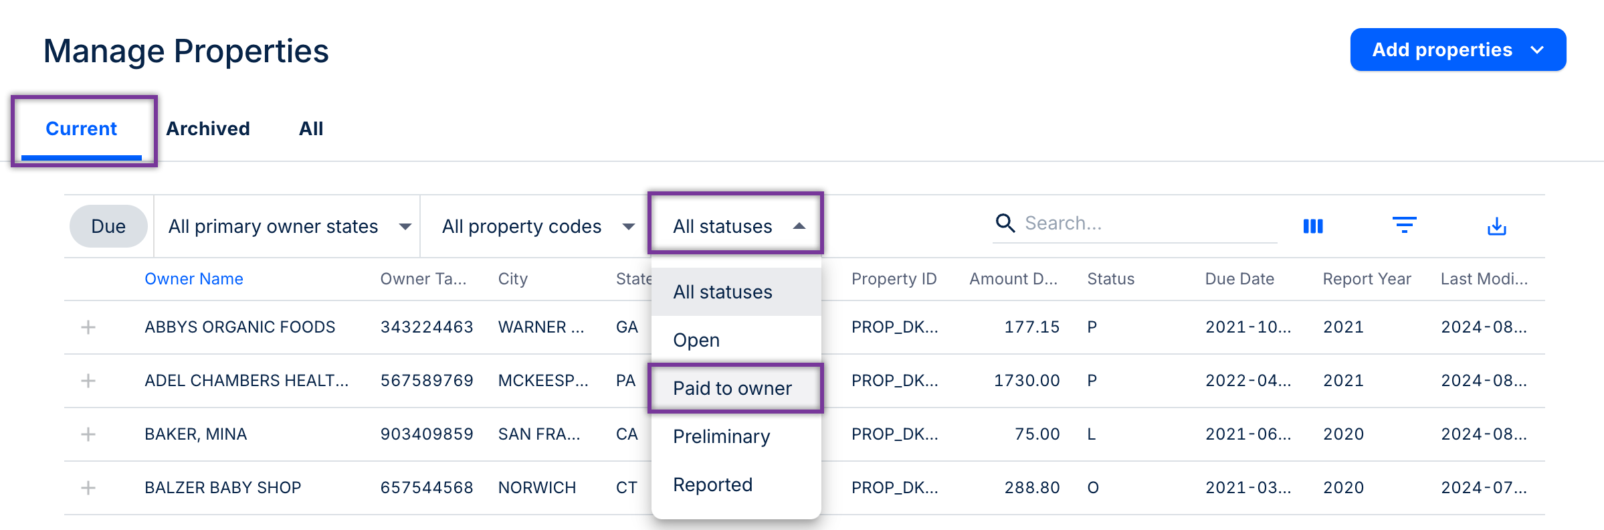The width and height of the screenshot is (1604, 530).
Task: Sort by Owner Name column header
Action: pos(194,279)
